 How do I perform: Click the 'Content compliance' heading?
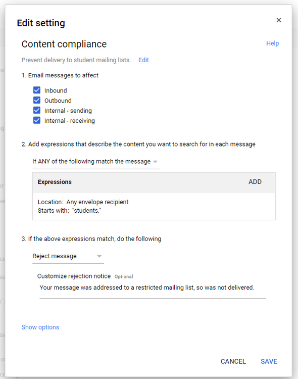click(x=64, y=44)
